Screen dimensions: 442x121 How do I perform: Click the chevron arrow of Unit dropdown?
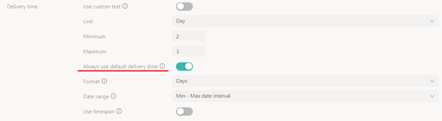click(432, 21)
